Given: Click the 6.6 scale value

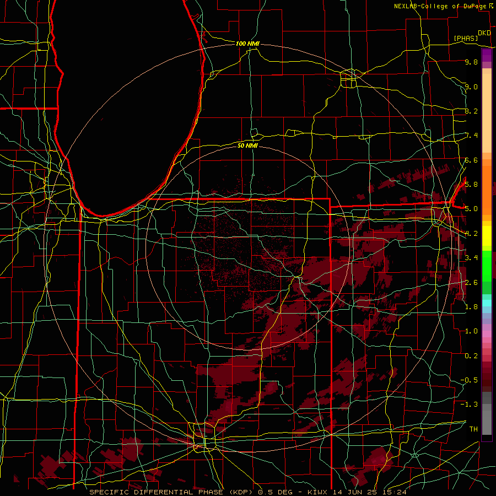Looking at the screenshot, I should 471,160.
